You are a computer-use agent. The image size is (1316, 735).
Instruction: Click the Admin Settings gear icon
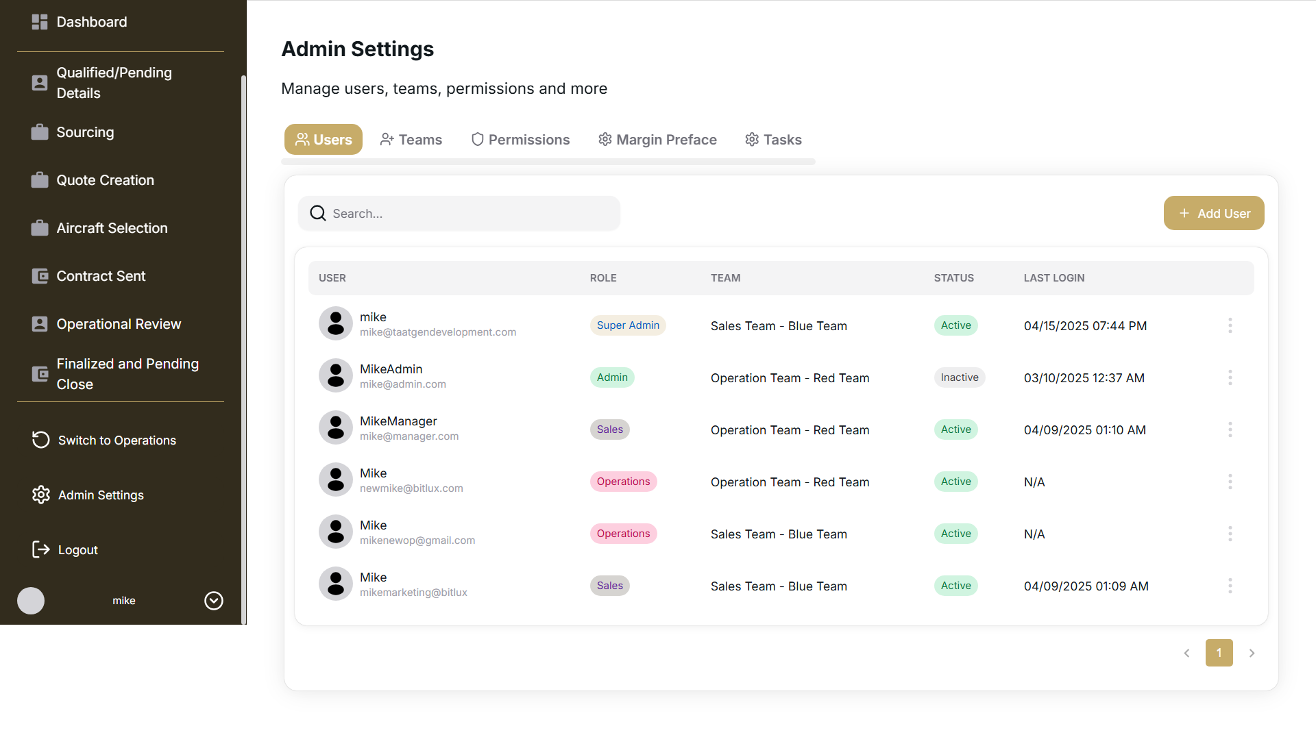41,495
